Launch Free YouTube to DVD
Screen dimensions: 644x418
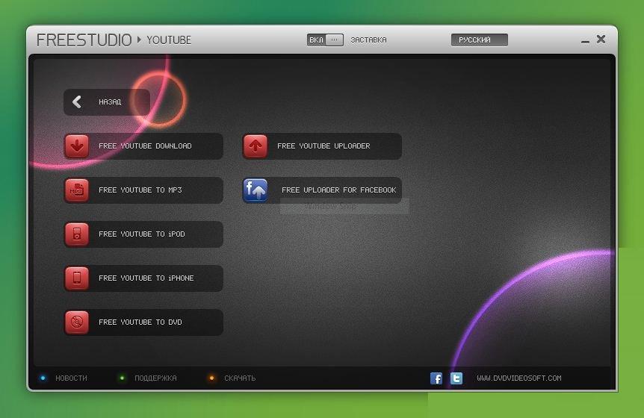click(x=143, y=322)
